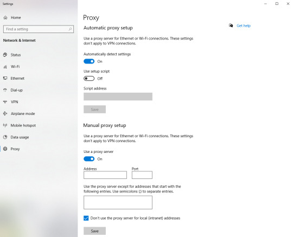This screenshot has width=293, height=237.
Task: Click Save under Script address
Action: tap(94, 109)
